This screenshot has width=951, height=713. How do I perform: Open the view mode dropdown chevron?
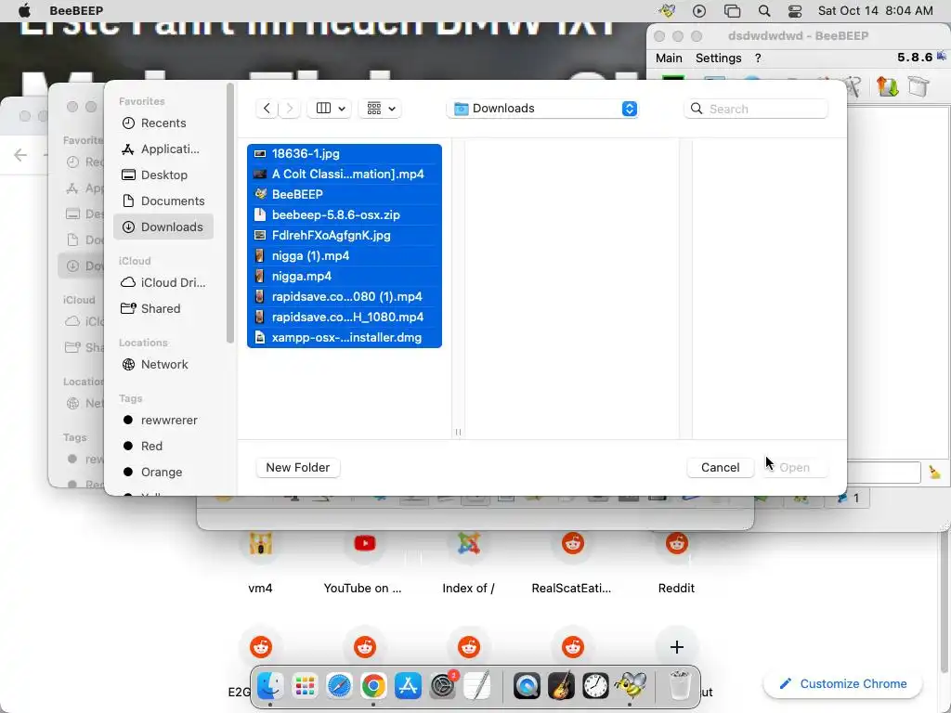(x=342, y=109)
